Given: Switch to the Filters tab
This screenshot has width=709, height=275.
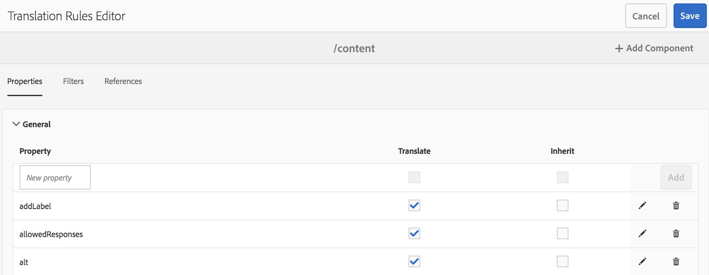Looking at the screenshot, I should tap(73, 81).
